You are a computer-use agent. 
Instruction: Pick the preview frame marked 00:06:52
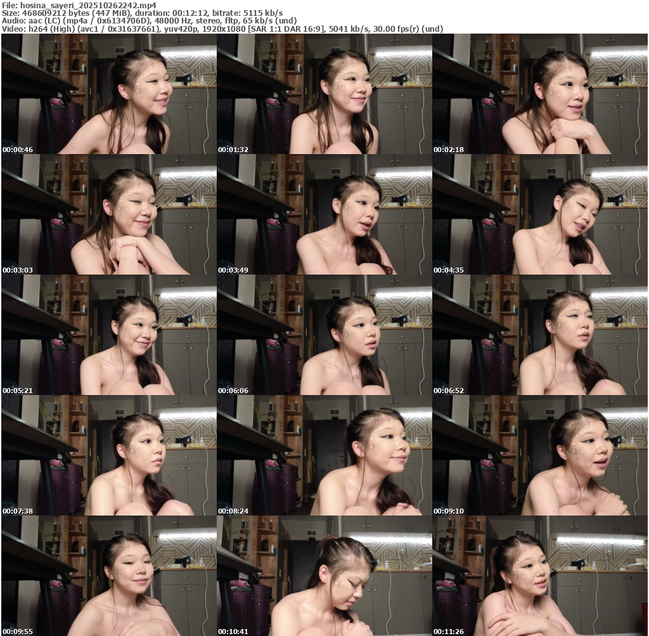pos(540,335)
